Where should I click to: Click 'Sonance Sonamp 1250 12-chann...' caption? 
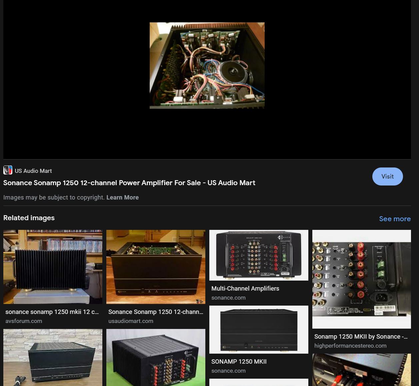click(156, 312)
